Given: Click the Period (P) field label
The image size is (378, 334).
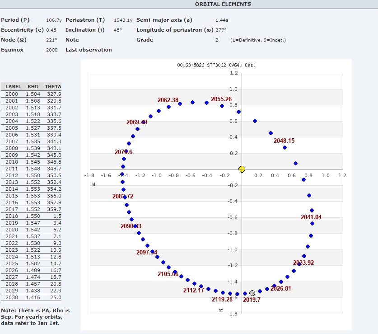Looking at the screenshot, I should coord(15,20).
